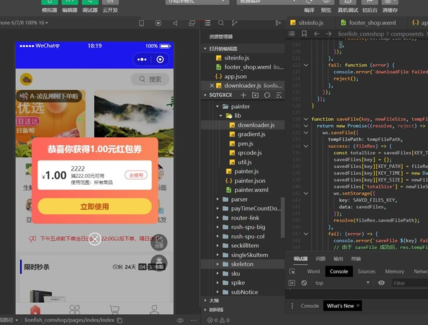428x325 pixels.
Task: Collapse the lib folder
Action: (x=237, y=116)
